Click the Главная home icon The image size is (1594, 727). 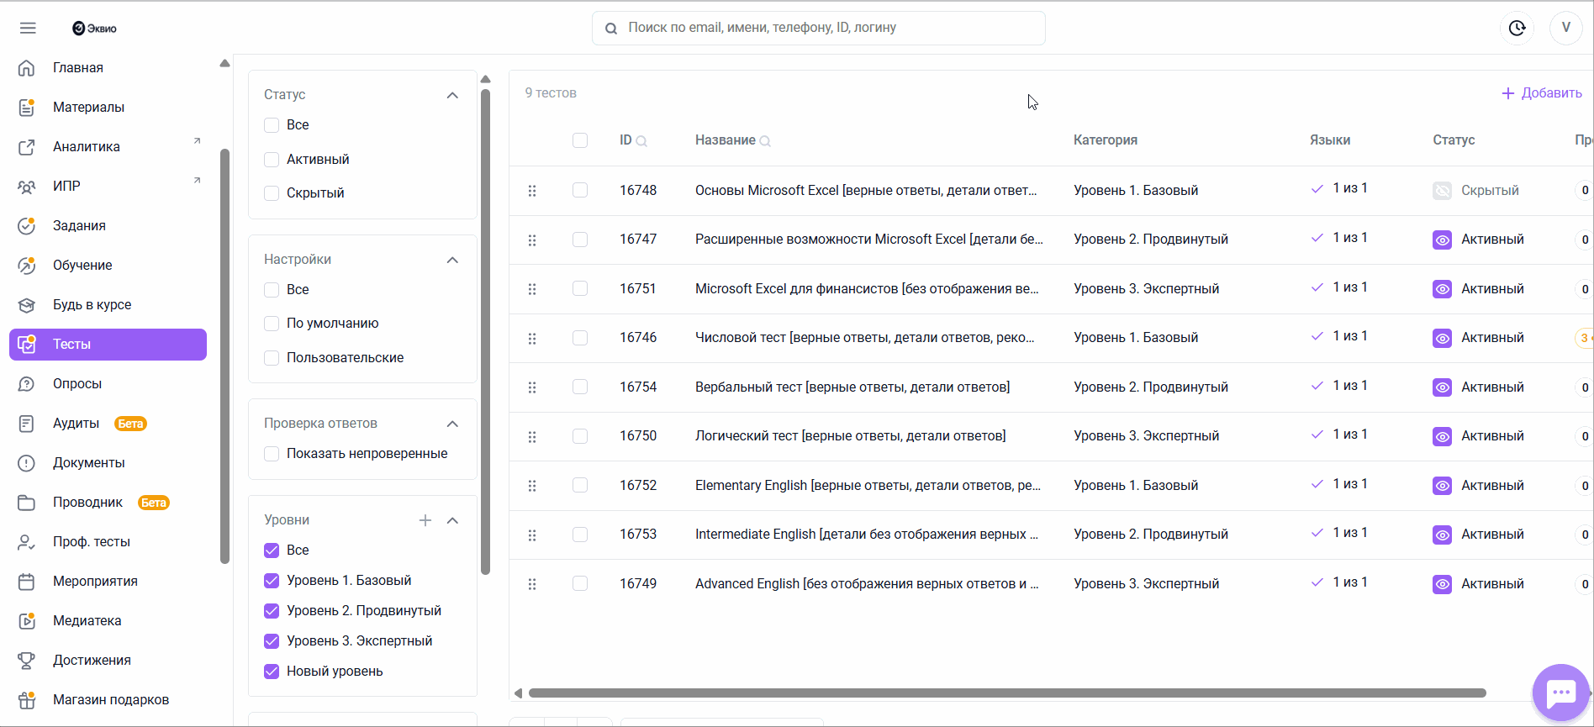[x=27, y=67]
